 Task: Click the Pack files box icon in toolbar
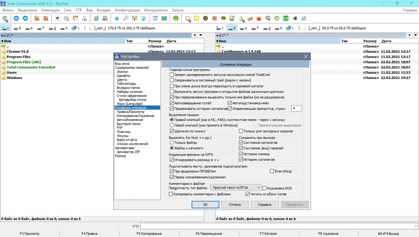tap(37, 18)
